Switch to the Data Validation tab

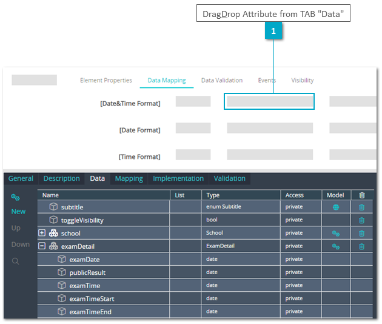click(222, 80)
